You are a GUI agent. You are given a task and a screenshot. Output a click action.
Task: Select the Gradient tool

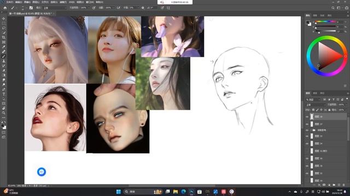tap(4, 75)
